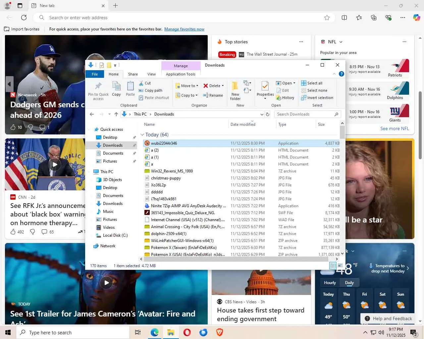Open Browser essentials heart icon in Edge
The height and width of the screenshot is (339, 424).
389,18
